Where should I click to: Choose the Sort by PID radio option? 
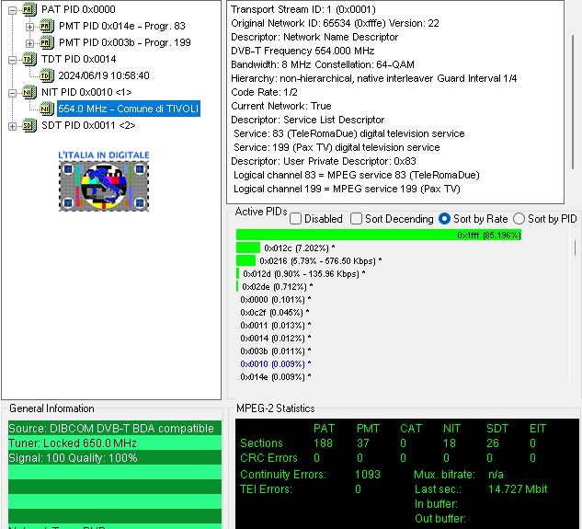click(519, 219)
